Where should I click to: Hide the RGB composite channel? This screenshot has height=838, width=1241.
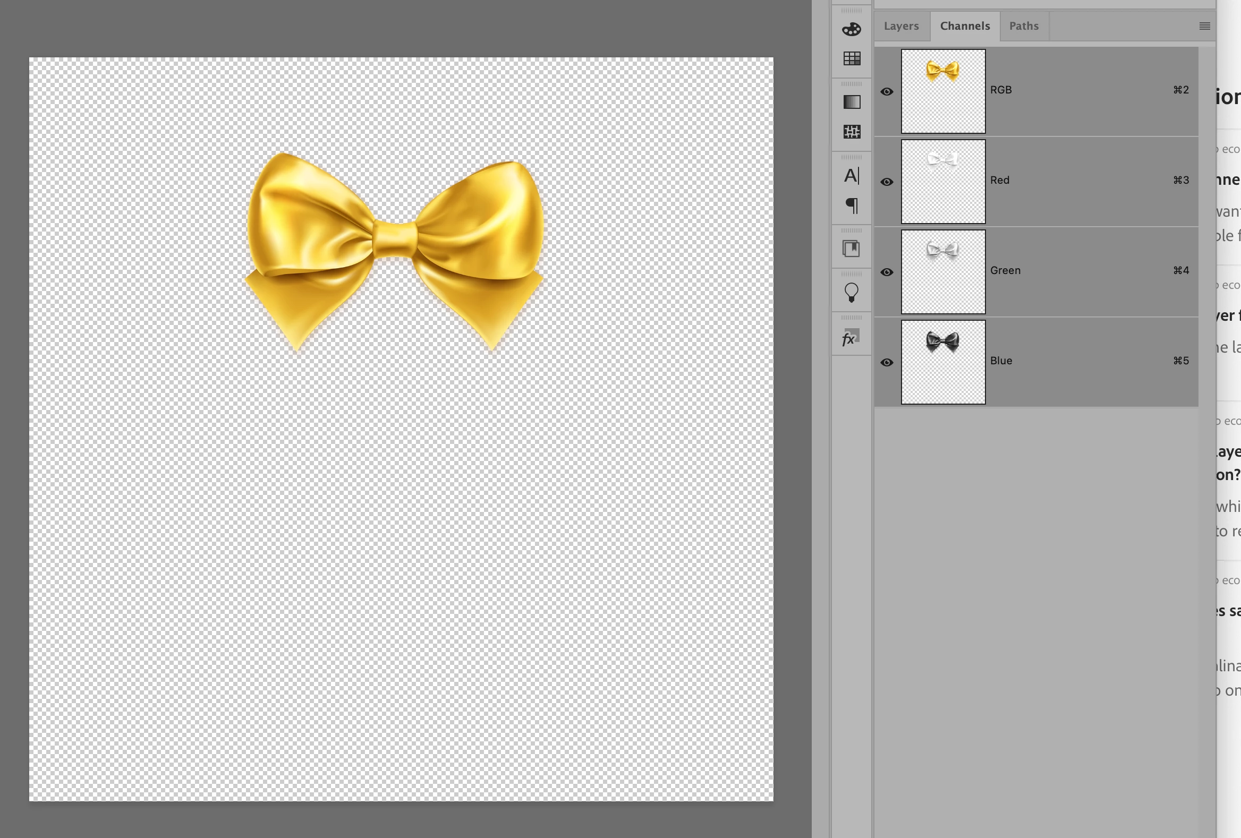point(887,92)
